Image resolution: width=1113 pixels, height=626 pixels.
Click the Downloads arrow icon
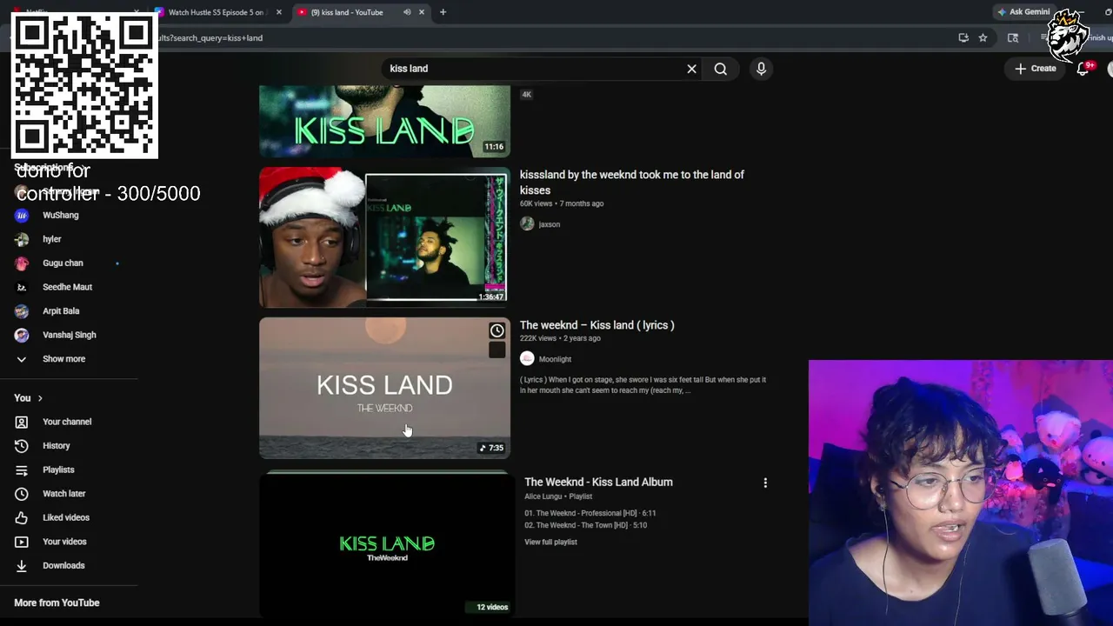[x=22, y=566]
